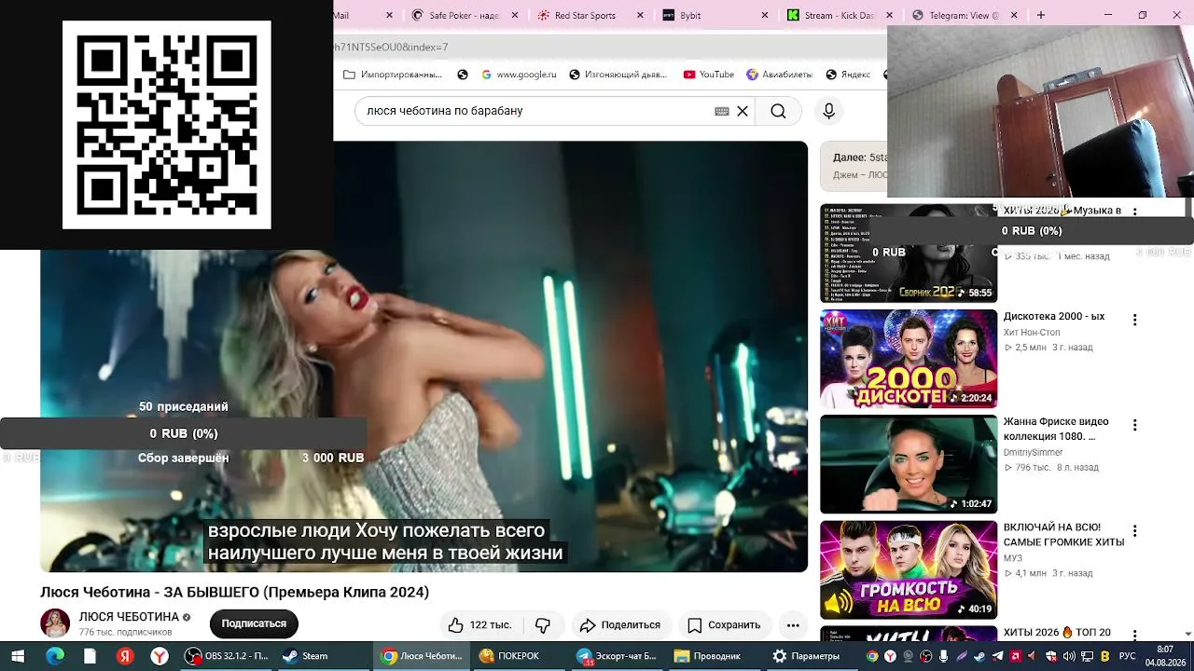Image resolution: width=1194 pixels, height=671 pixels.
Task: Click the video title ЗА БЫВШЕГО
Action: (x=234, y=592)
